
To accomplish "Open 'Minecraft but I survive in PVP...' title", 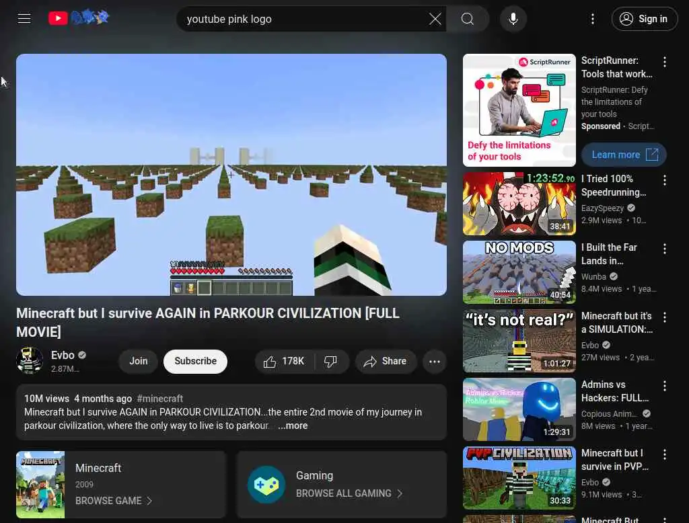I will coord(615,459).
